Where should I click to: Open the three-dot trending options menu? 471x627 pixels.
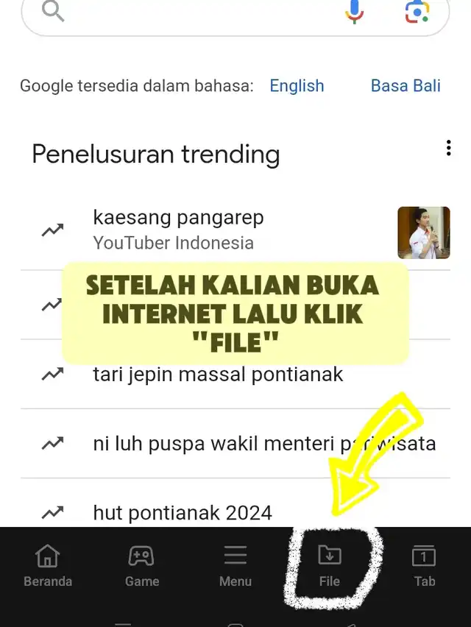[x=449, y=148]
